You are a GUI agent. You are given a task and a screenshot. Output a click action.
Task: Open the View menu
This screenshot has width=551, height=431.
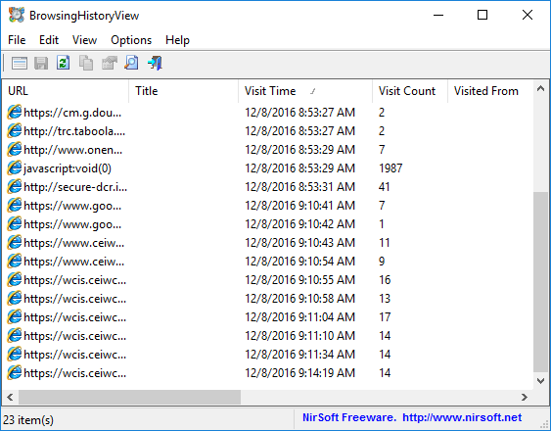pyautogui.click(x=84, y=40)
